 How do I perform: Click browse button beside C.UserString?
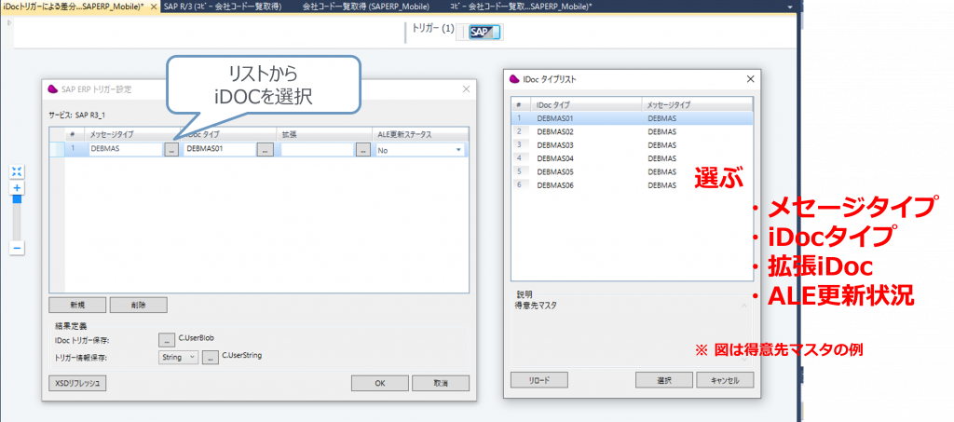click(x=211, y=357)
